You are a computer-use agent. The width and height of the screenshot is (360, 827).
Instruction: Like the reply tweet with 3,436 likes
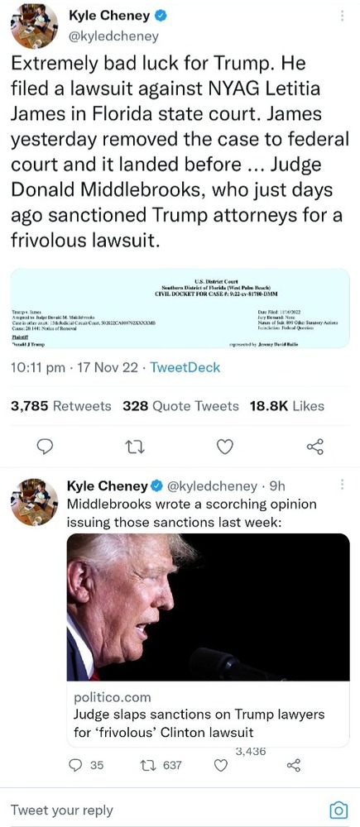(223, 765)
